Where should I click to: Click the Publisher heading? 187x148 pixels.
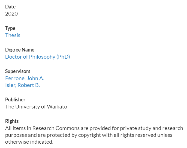(x=15, y=99)
